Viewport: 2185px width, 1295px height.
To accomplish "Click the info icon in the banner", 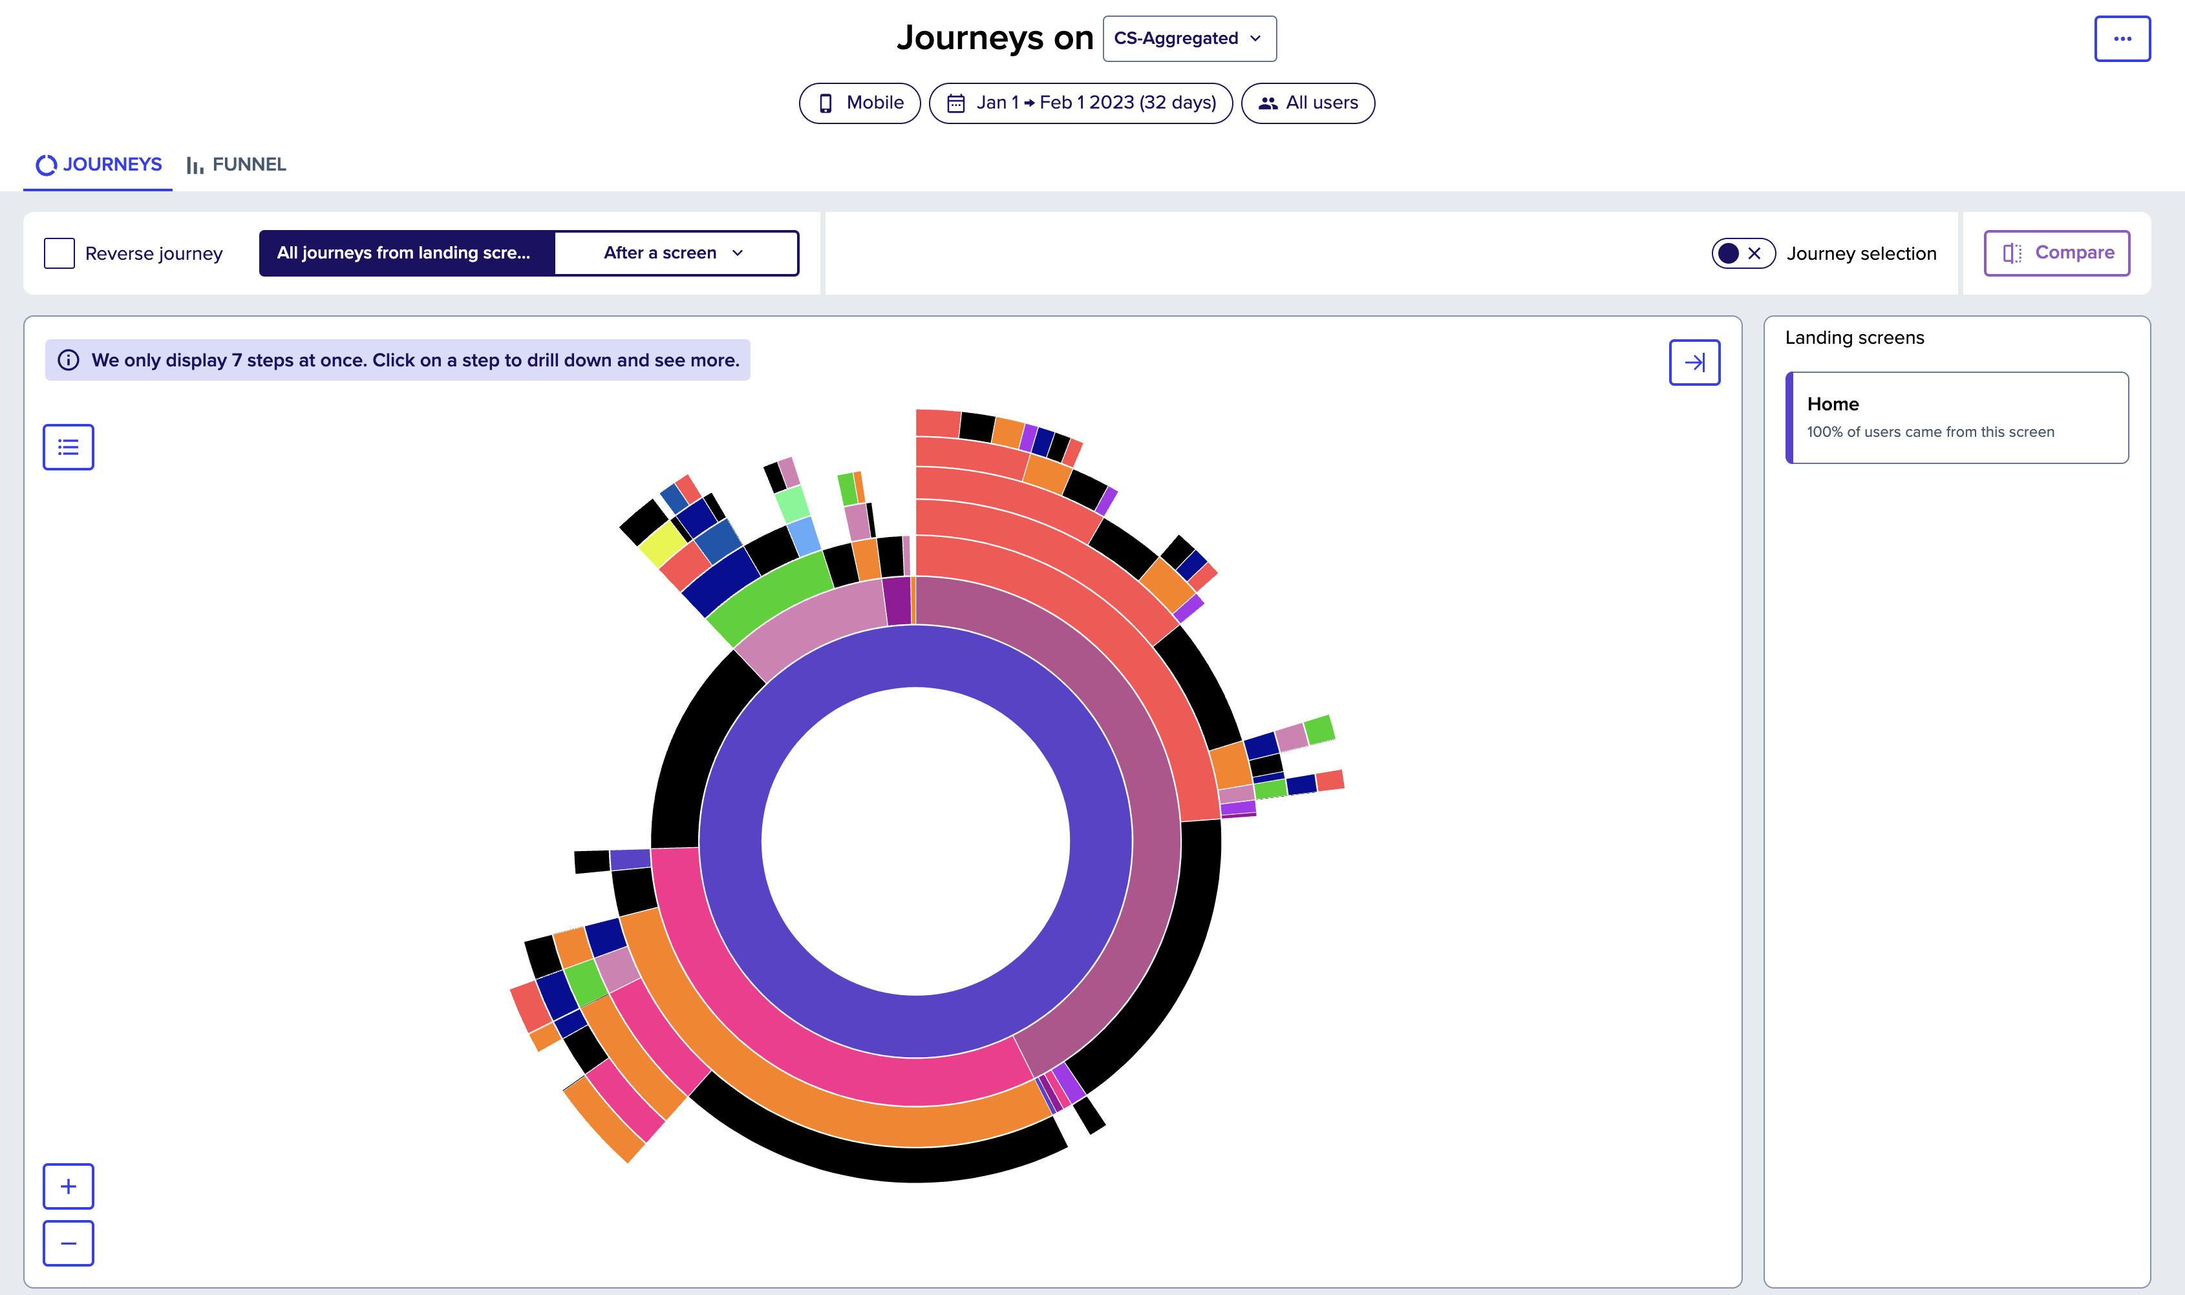I will pos(68,361).
